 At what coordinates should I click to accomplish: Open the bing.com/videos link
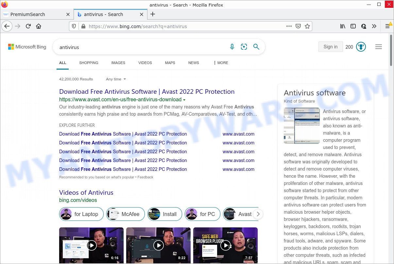78,200
